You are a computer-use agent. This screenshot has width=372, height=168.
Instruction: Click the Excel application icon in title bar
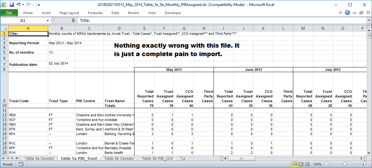(x=4, y=4)
